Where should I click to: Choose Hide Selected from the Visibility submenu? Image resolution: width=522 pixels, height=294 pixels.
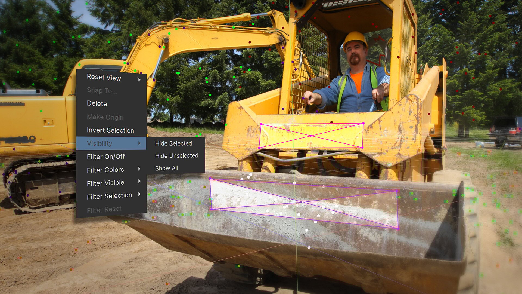pos(173,143)
